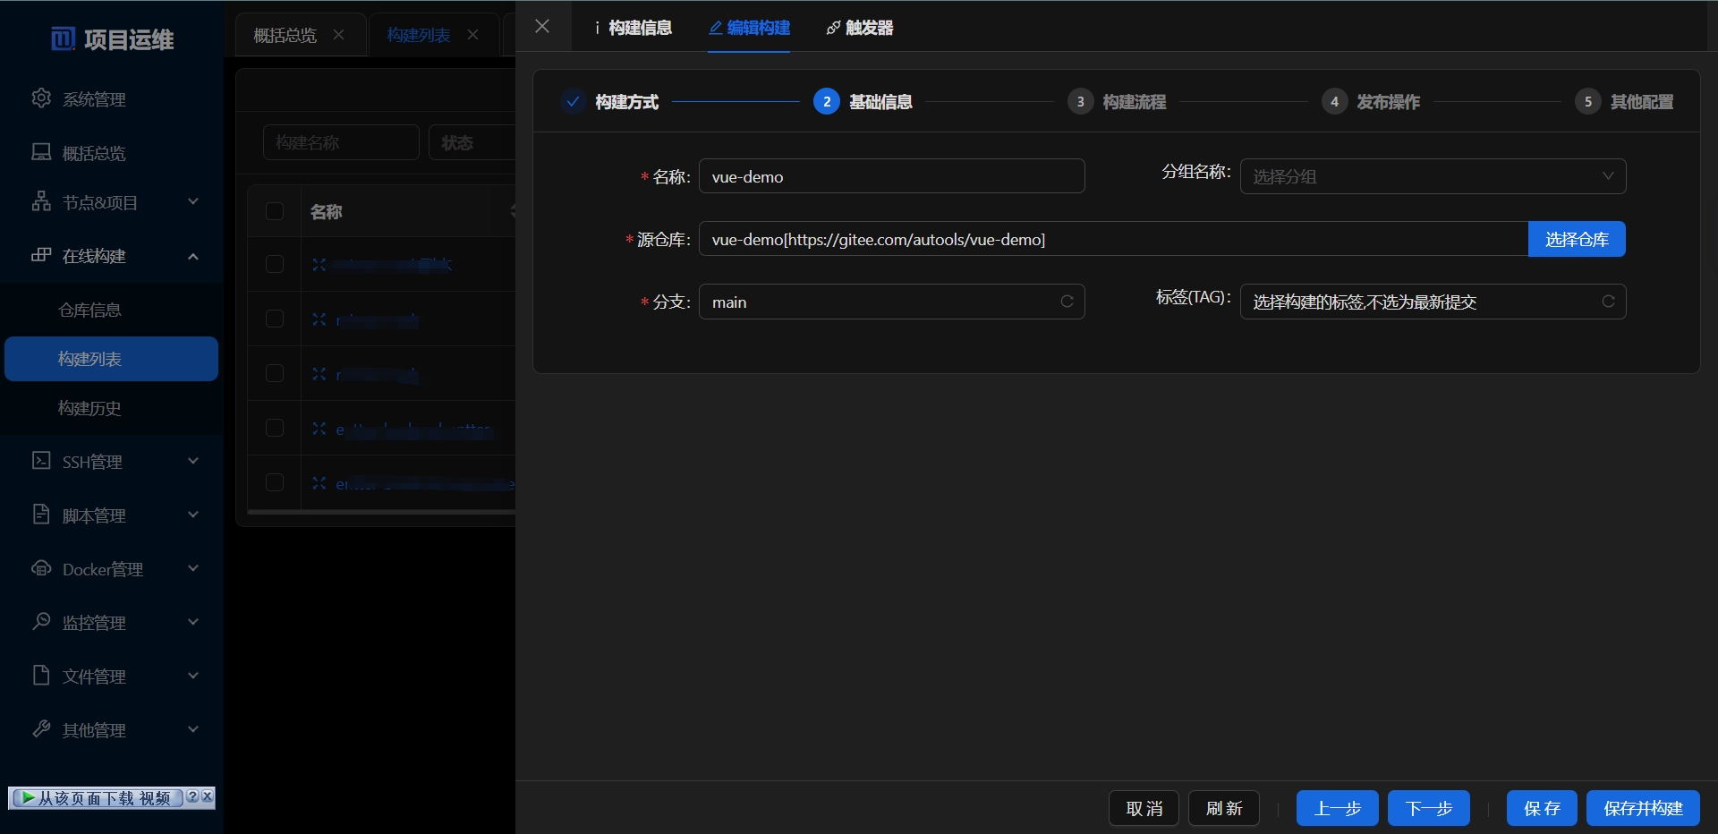Check the third build row checkbox
The image size is (1718, 834).
click(275, 373)
